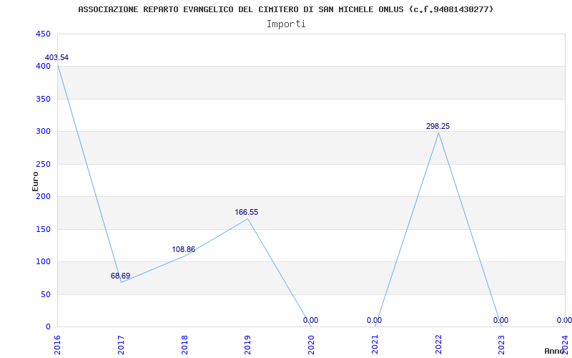Click the 0.00 label above 2024
This screenshot has height=358, width=572.
(564, 320)
